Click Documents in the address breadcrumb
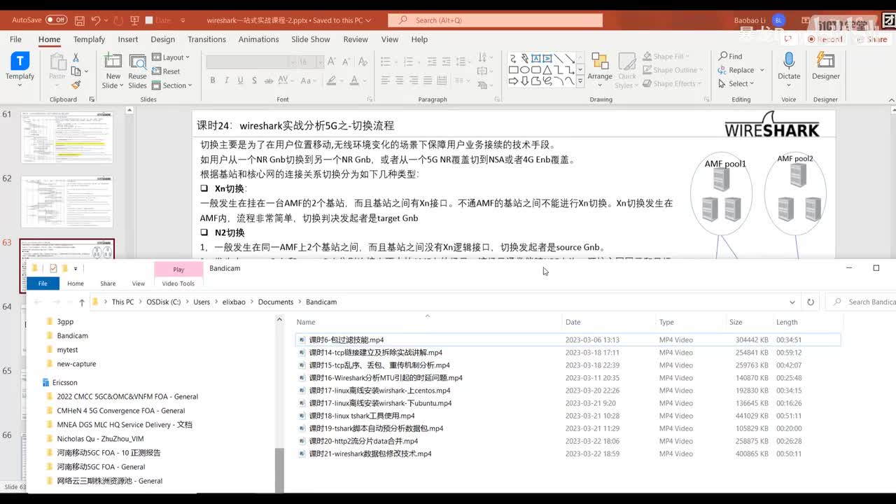 tap(276, 302)
